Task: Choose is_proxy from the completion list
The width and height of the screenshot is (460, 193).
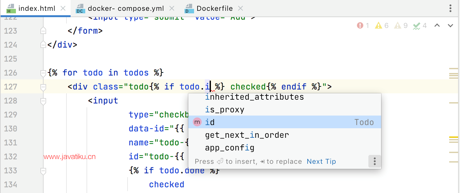Action: point(285,110)
